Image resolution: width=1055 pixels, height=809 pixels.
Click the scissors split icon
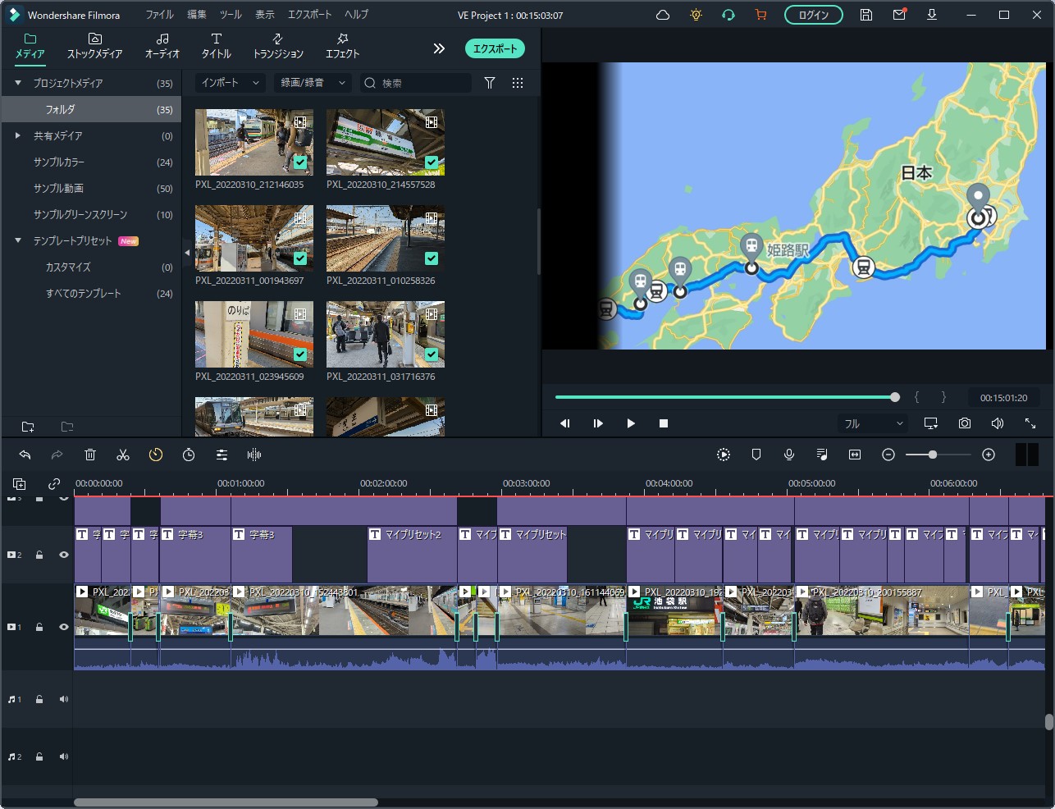[123, 455]
